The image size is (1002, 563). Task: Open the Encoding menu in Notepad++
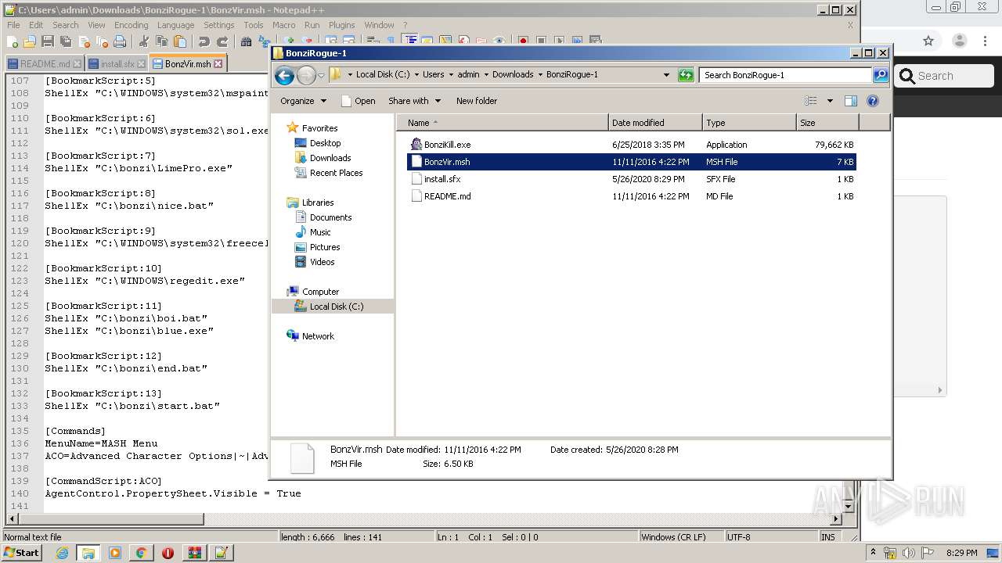click(131, 25)
